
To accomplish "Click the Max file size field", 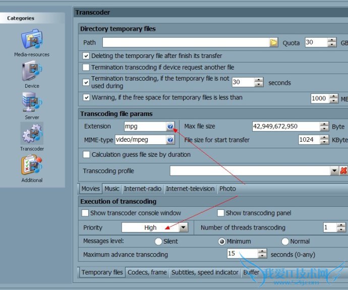I will 286,127.
